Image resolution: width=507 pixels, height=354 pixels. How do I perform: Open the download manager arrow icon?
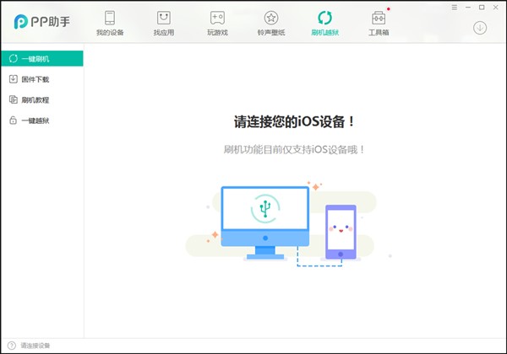pos(480,28)
